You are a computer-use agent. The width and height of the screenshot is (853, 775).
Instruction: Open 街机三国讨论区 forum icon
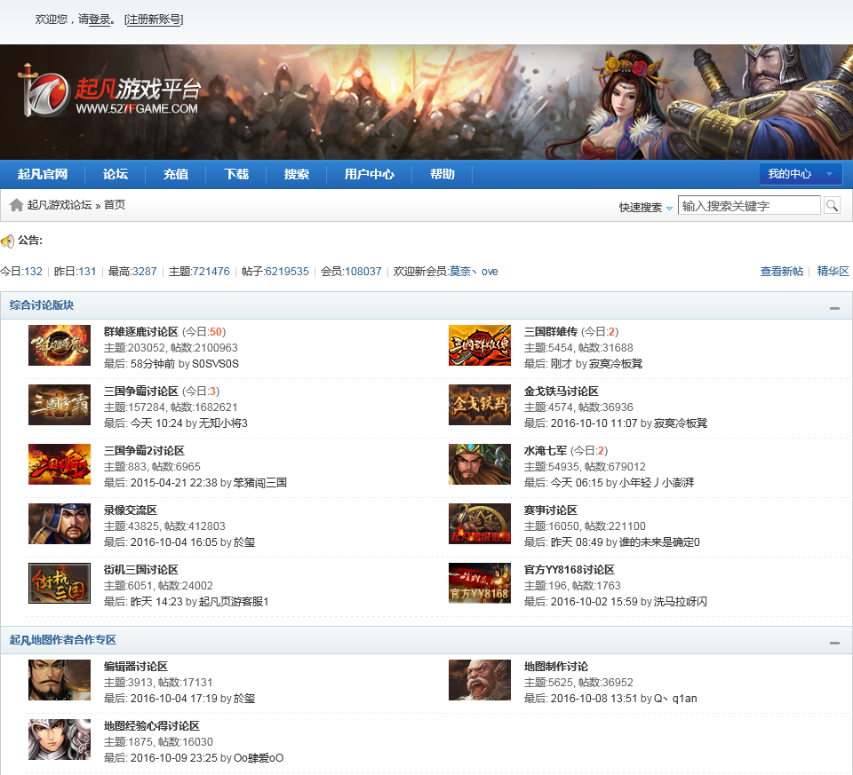[x=60, y=583]
